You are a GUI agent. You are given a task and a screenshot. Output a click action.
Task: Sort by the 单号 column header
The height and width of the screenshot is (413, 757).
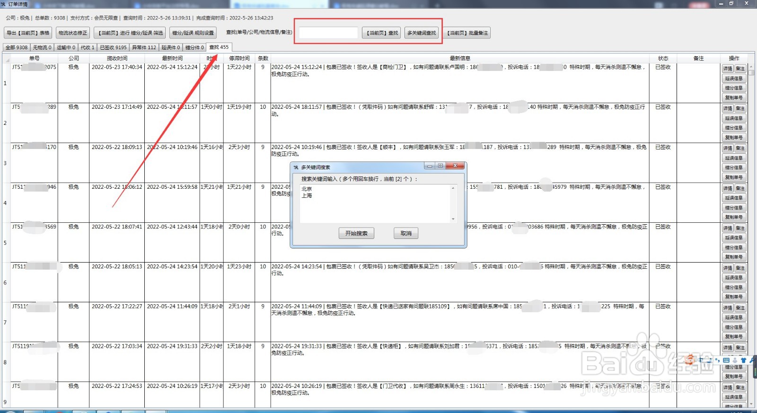[34, 58]
